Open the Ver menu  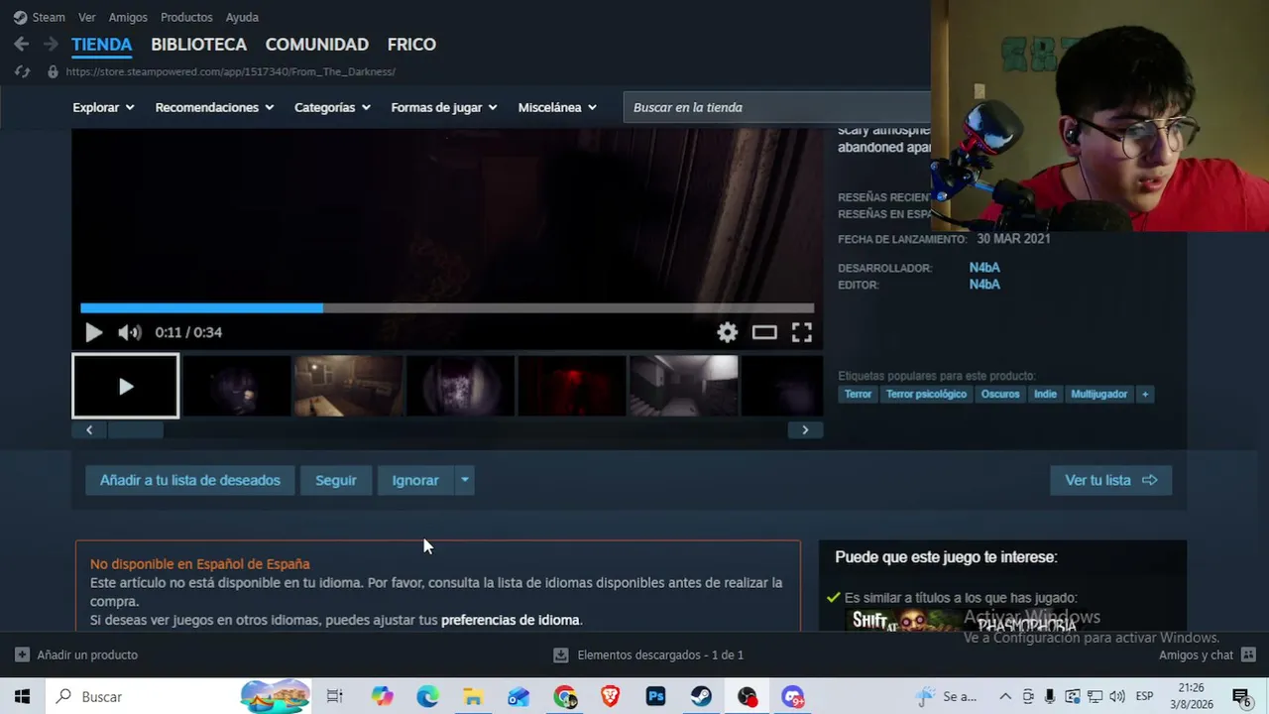tap(87, 17)
